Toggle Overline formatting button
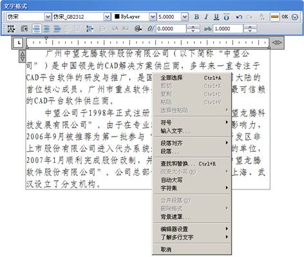This screenshot has width=304, height=257. tap(226, 17)
